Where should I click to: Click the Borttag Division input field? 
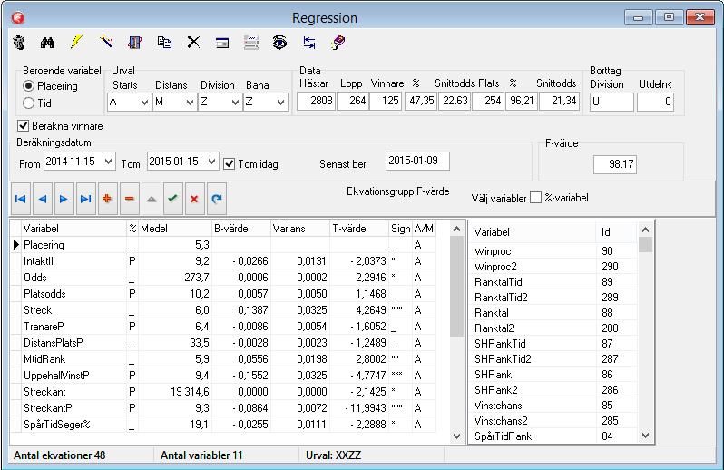611,102
